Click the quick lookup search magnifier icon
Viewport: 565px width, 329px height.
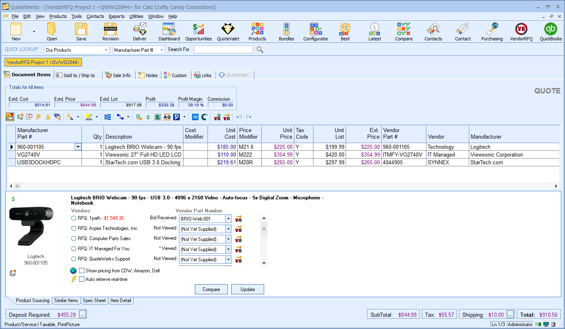pos(260,50)
